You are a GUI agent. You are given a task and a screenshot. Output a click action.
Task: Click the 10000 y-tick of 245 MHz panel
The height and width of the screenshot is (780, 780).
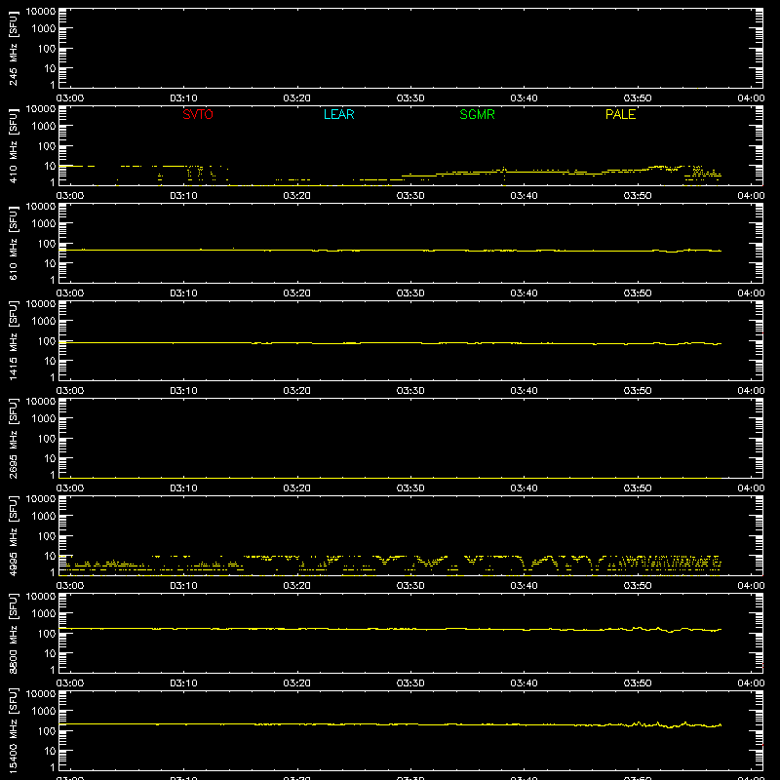[41, 11]
